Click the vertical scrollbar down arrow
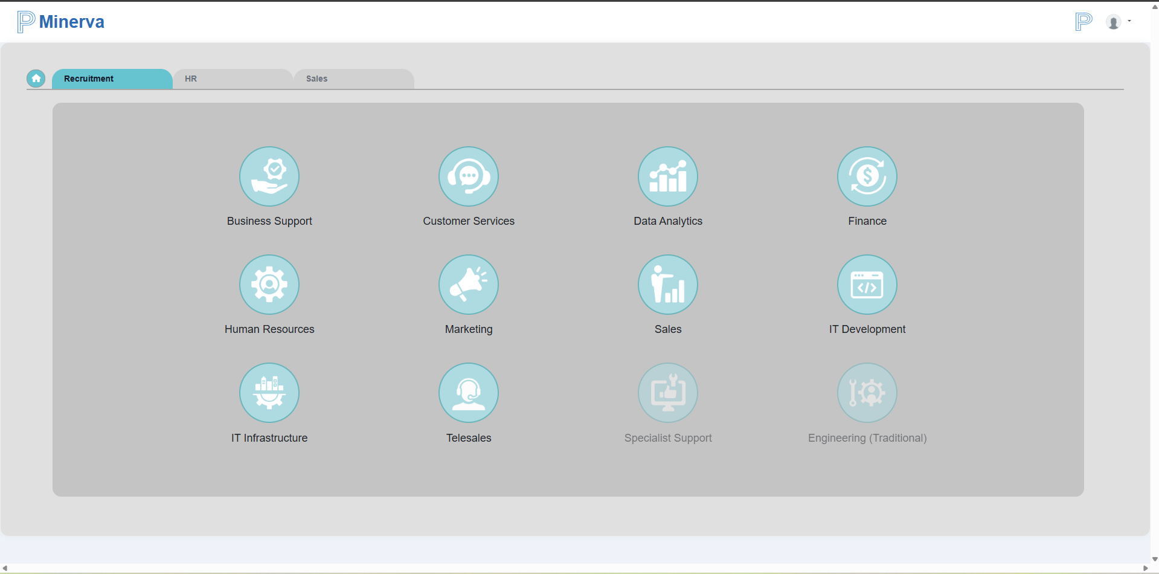This screenshot has width=1159, height=574. coord(1155,559)
